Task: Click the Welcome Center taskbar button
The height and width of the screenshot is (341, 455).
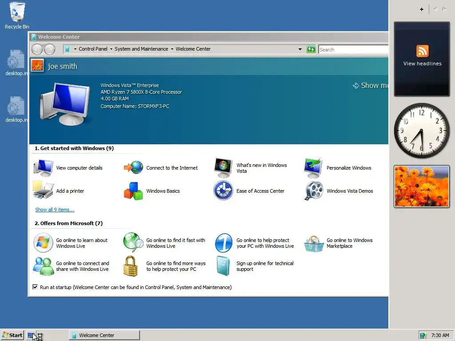Action: click(104, 335)
